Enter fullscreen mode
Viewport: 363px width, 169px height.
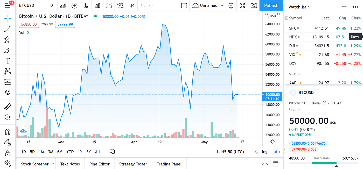click(x=242, y=5)
